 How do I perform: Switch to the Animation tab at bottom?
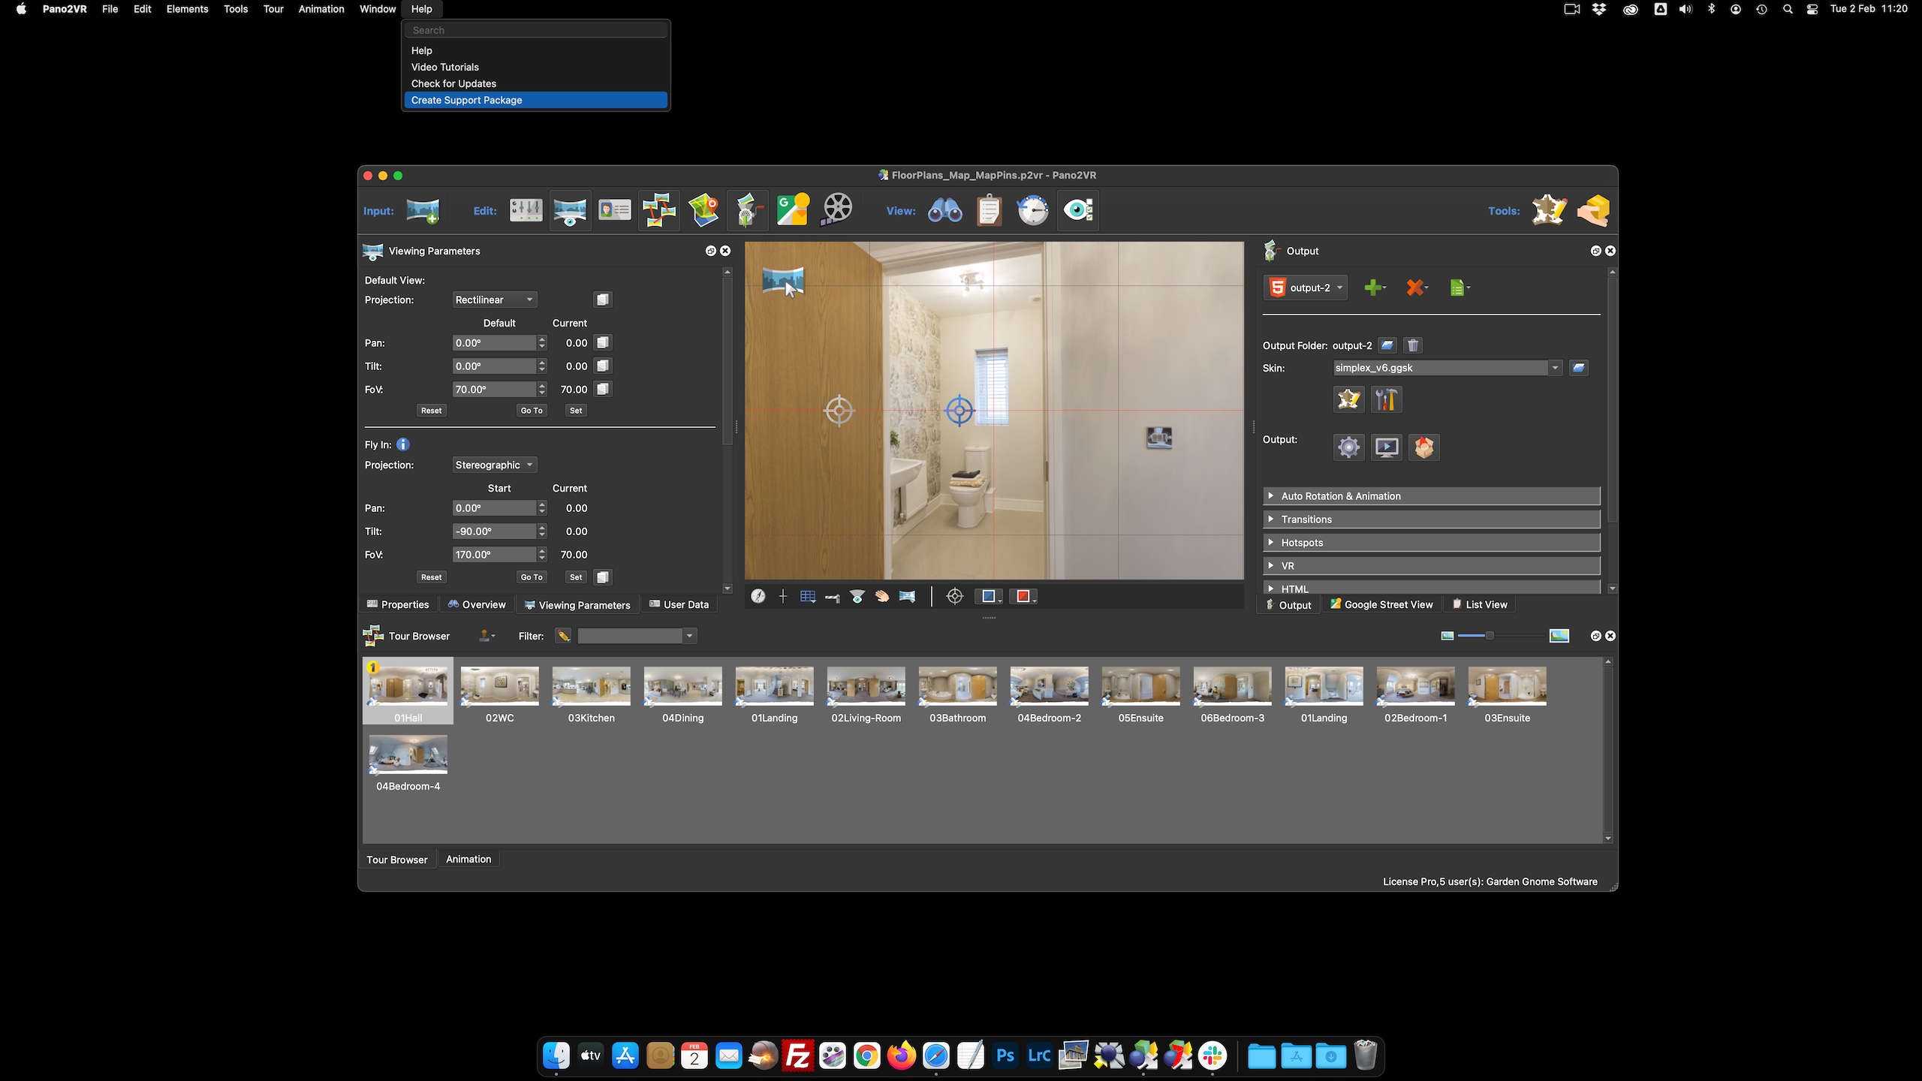pos(468,859)
